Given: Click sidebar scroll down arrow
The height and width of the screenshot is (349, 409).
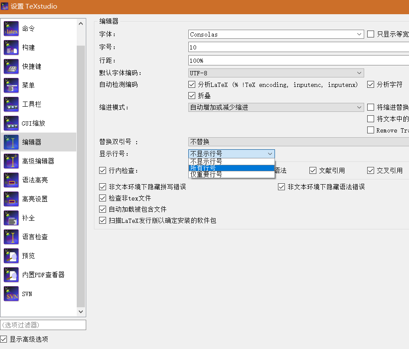Looking at the screenshot, I should [81, 312].
